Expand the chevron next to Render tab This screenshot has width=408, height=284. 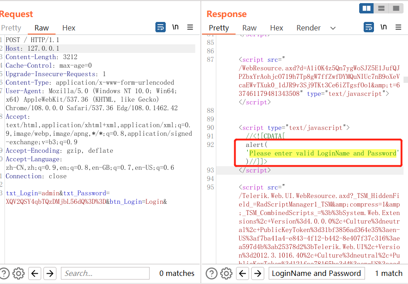click(x=333, y=28)
